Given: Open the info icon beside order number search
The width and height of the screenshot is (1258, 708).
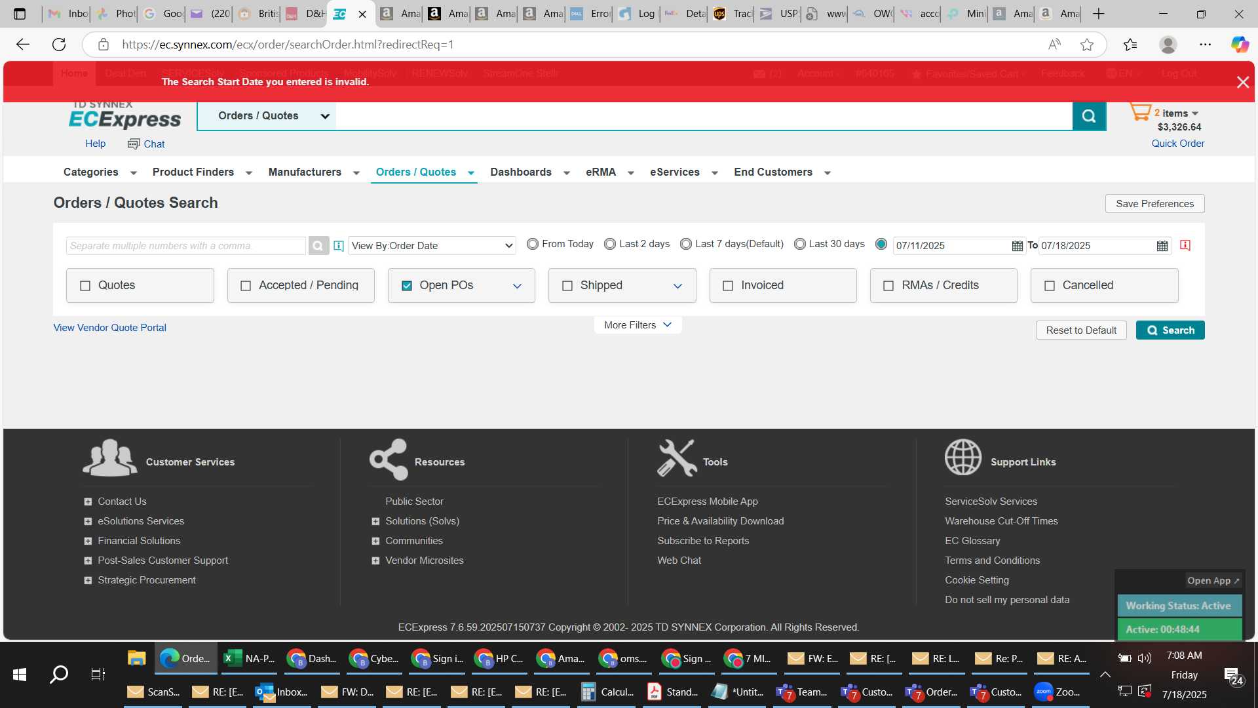Looking at the screenshot, I should point(339,246).
